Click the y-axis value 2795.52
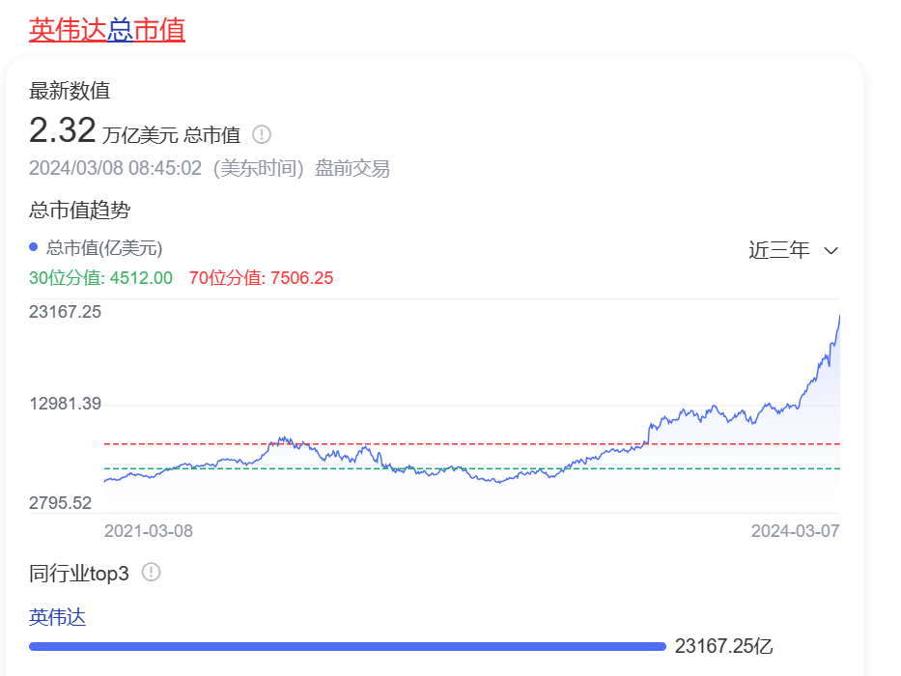Image resolution: width=901 pixels, height=676 pixels. tap(60, 503)
